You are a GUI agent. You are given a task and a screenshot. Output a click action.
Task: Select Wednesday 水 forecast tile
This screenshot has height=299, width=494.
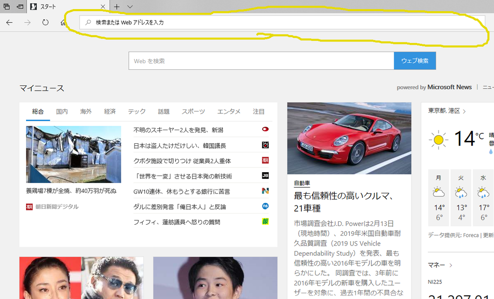(x=483, y=198)
